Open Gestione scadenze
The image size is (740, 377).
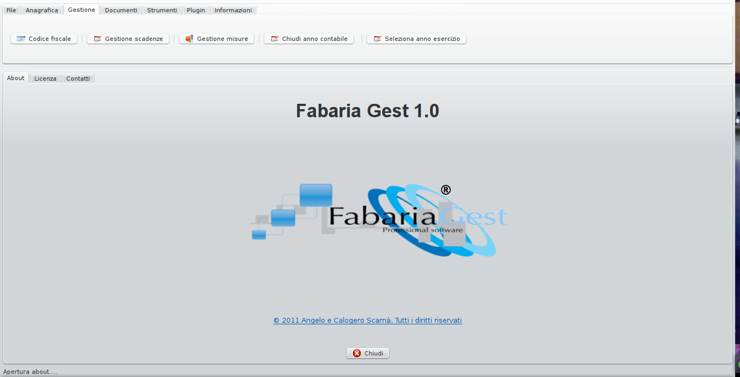pyautogui.click(x=128, y=39)
